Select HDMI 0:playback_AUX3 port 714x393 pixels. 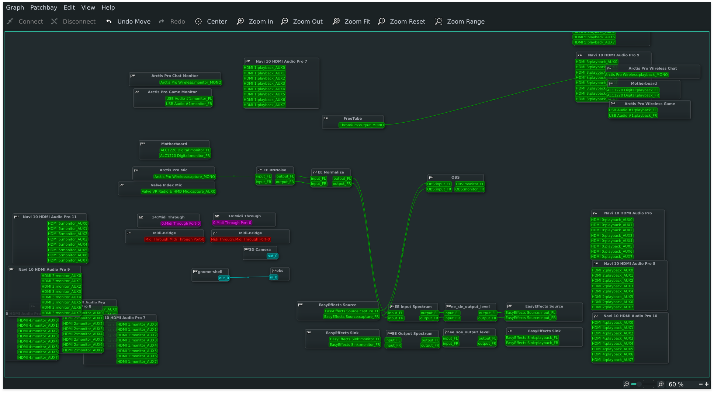coord(611,236)
